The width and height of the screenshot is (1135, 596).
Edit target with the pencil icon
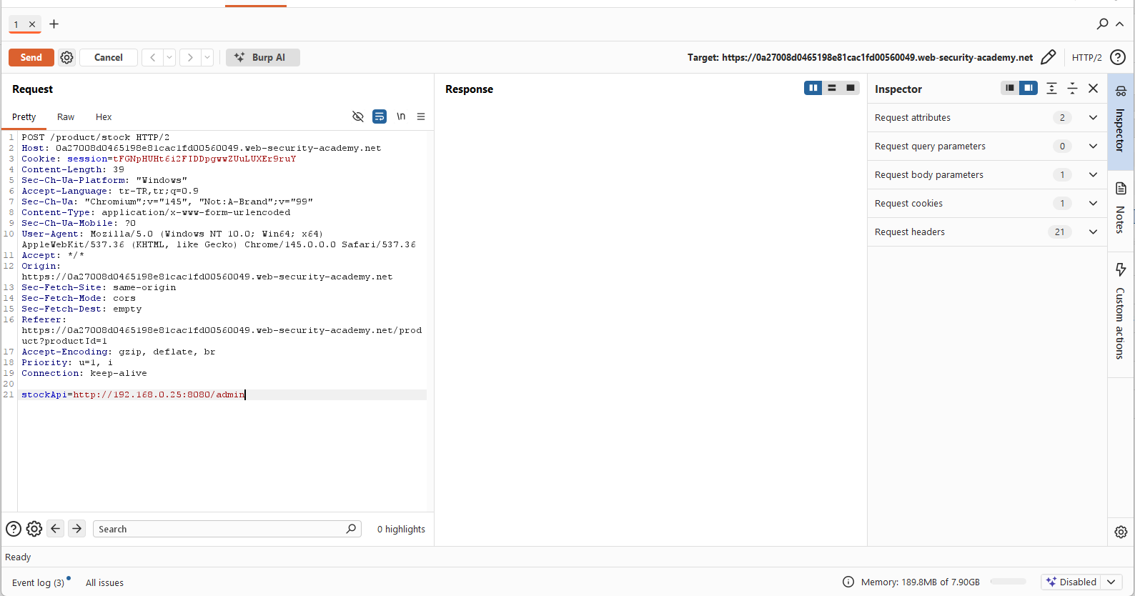click(x=1049, y=57)
